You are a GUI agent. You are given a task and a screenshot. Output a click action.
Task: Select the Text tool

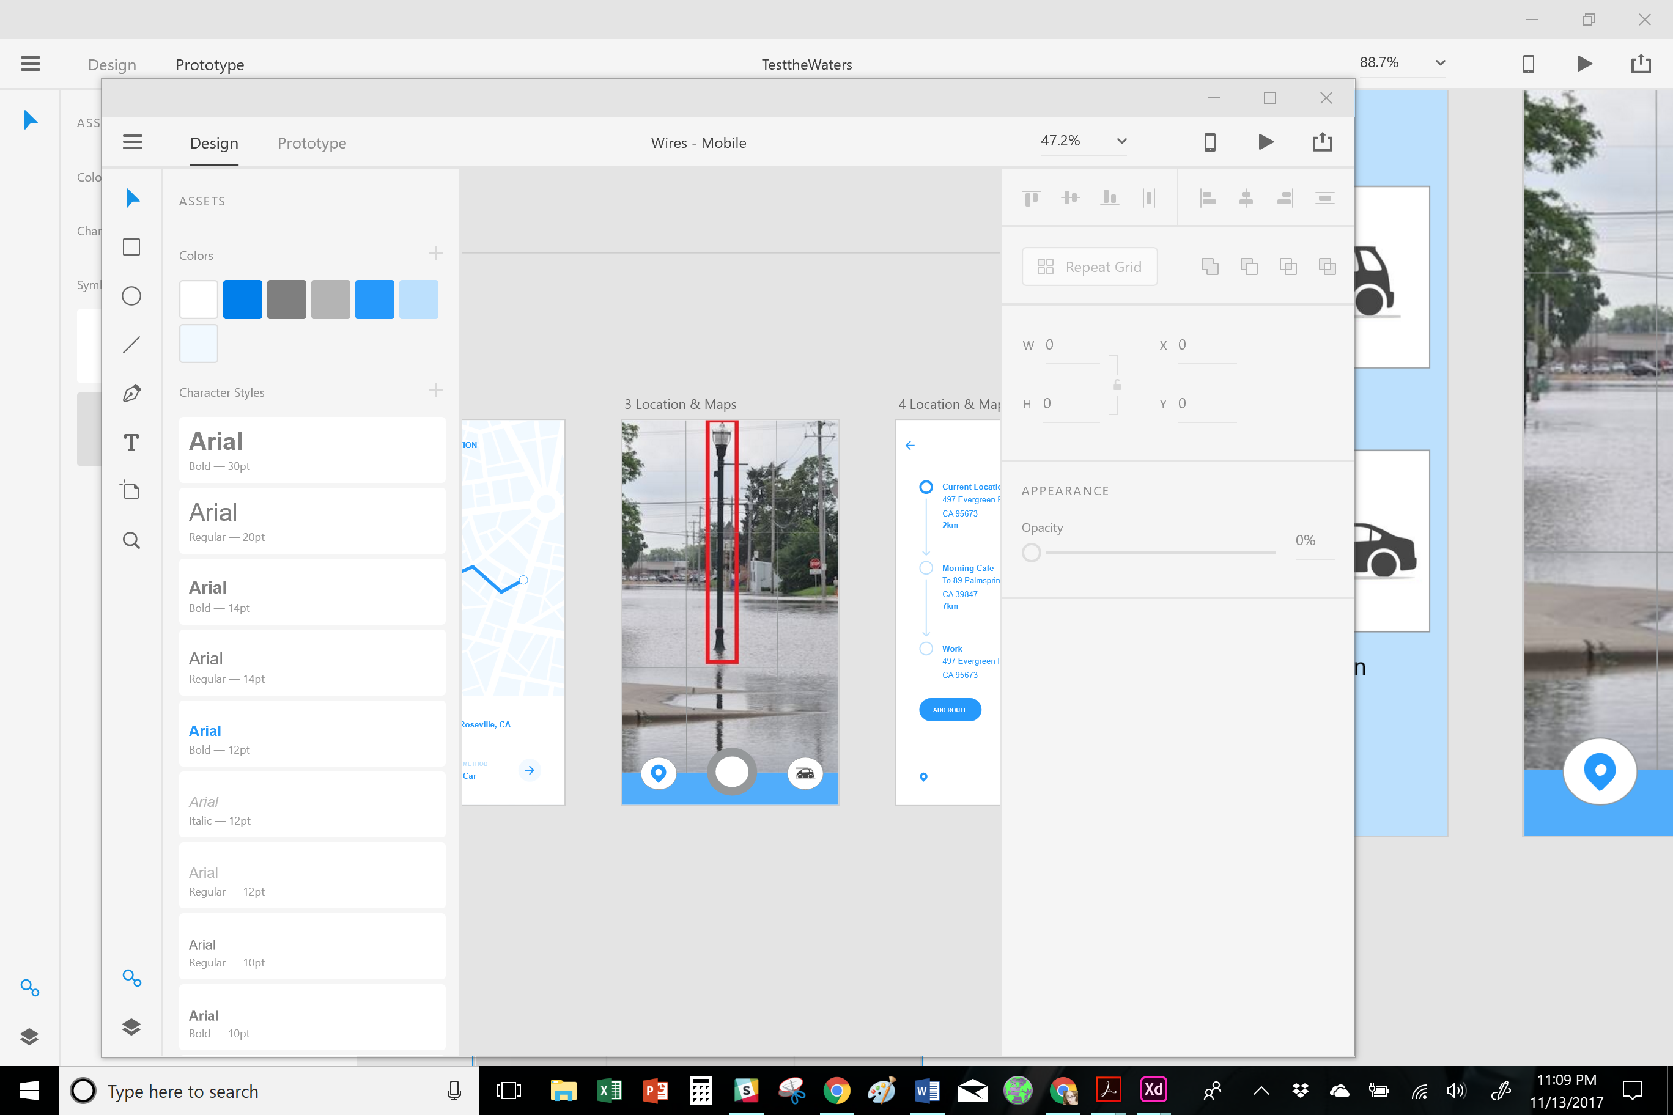131,443
